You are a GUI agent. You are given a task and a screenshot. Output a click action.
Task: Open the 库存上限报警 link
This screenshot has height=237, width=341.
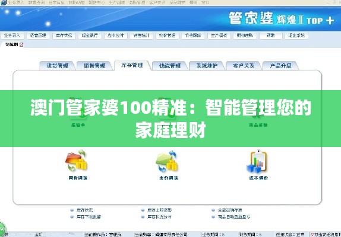tap(159, 210)
